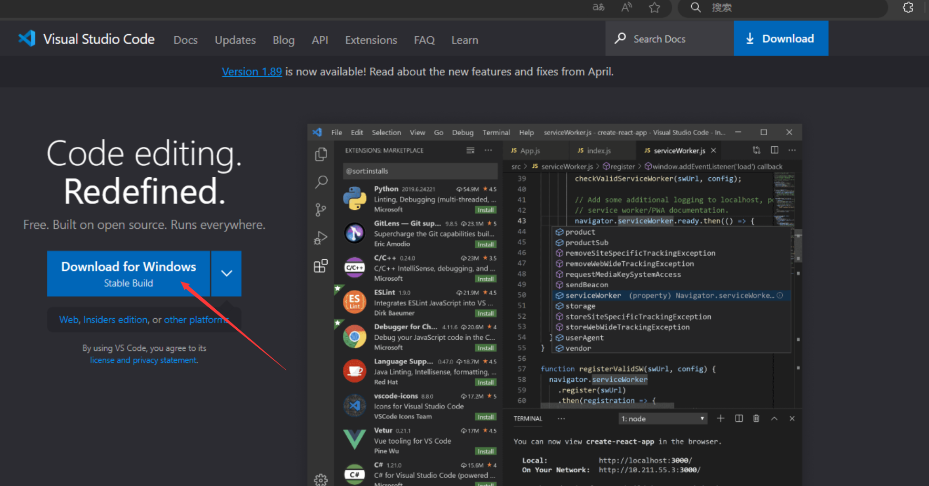Install the vscode-icons extension

pos(486,417)
